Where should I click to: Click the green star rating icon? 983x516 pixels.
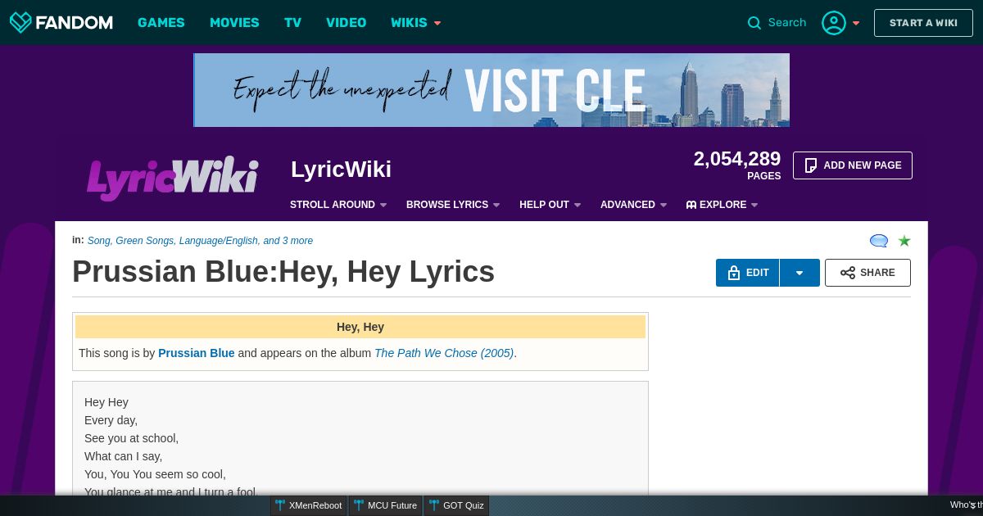[x=904, y=241]
